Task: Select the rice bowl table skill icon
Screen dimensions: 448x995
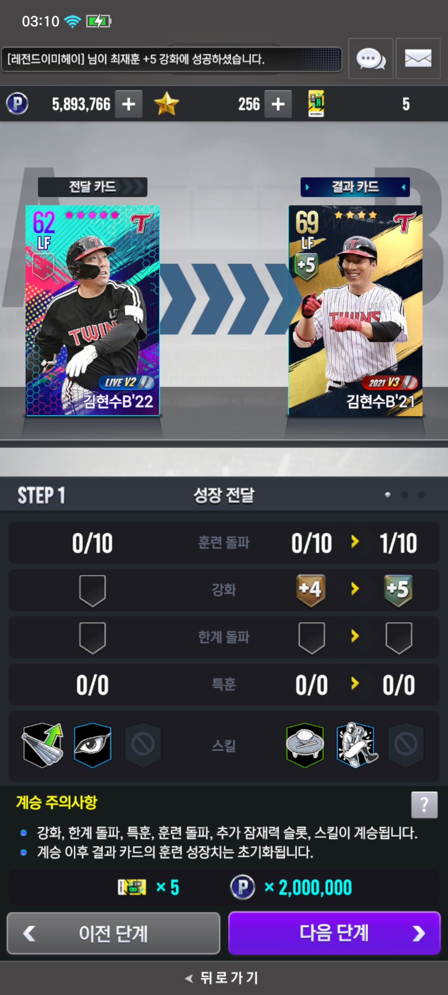Action: click(x=305, y=745)
